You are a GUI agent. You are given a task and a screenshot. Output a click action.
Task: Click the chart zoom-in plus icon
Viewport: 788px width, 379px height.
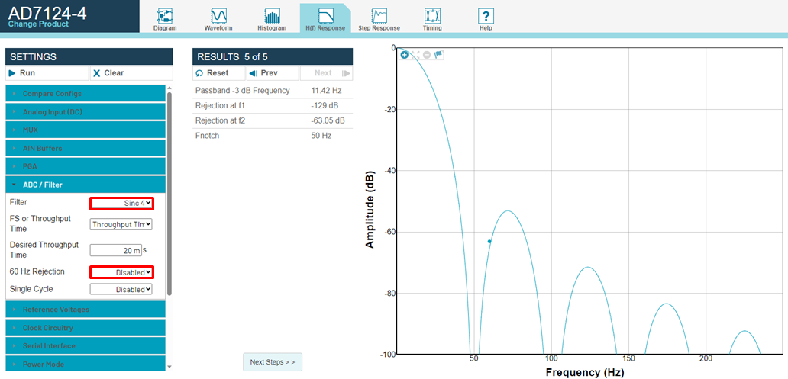tap(405, 55)
